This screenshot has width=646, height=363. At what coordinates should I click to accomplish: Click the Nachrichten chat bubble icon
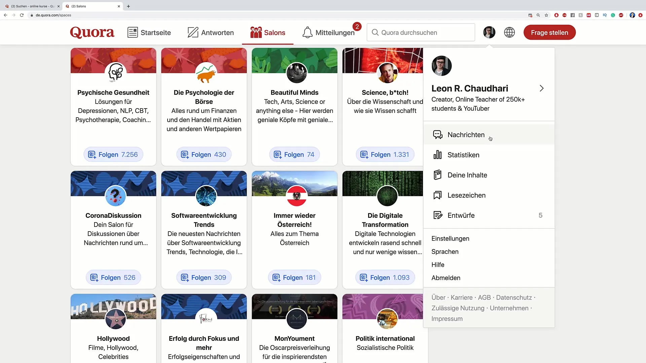click(x=437, y=135)
